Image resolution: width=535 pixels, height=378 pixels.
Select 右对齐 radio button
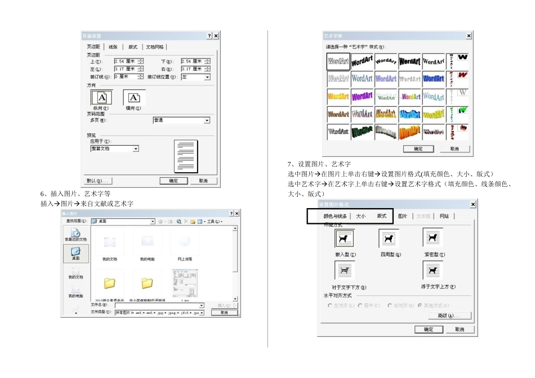(390, 305)
